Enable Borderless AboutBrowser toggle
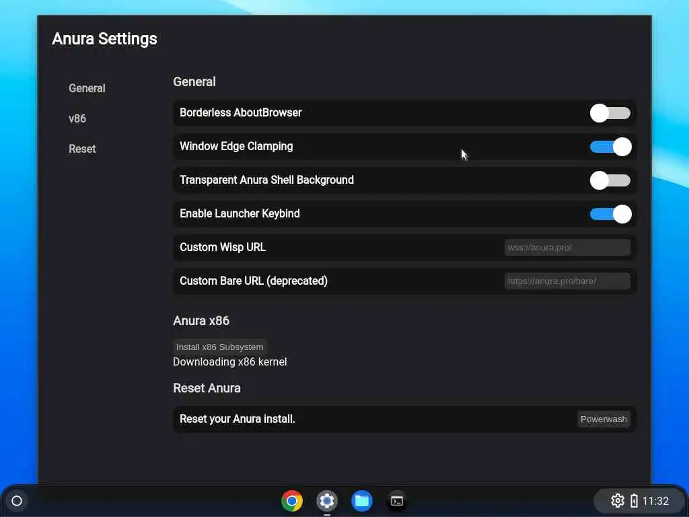 tap(610, 113)
